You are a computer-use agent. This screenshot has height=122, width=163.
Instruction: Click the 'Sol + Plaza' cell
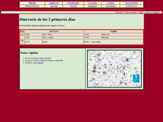[x=63, y=35]
